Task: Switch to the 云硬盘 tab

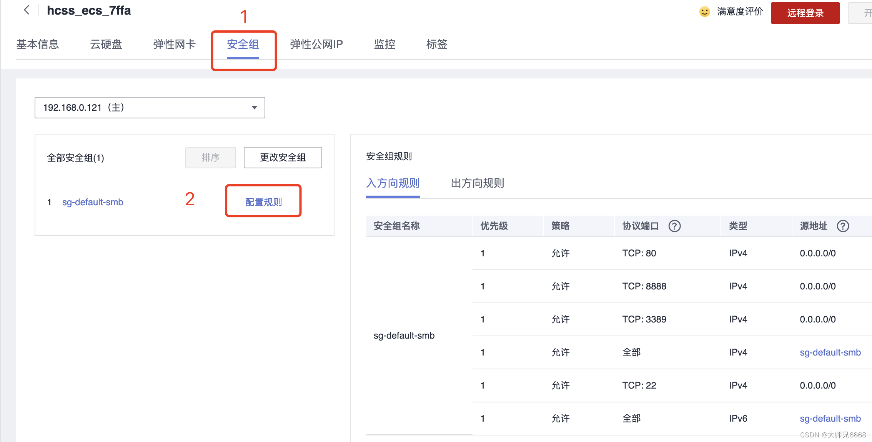Action: point(106,44)
